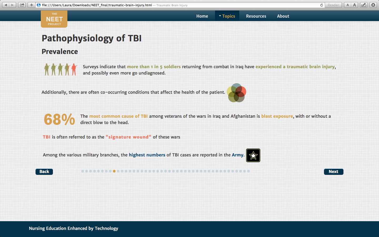This screenshot has height=237, width=379.
Task: Click the overlapping circles Venn graphic
Action: (x=236, y=93)
